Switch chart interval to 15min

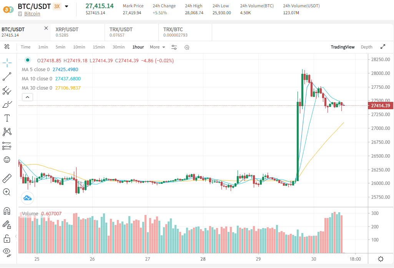(98, 47)
